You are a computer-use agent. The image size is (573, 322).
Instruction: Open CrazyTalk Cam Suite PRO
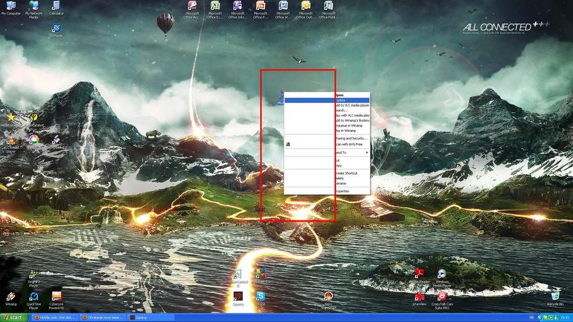pyautogui.click(x=442, y=301)
